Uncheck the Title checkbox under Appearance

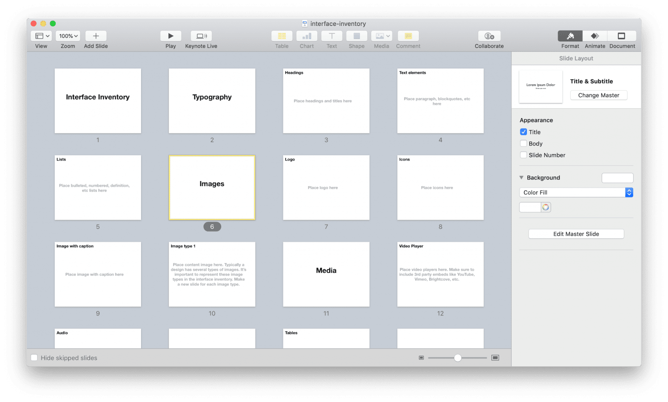523,132
